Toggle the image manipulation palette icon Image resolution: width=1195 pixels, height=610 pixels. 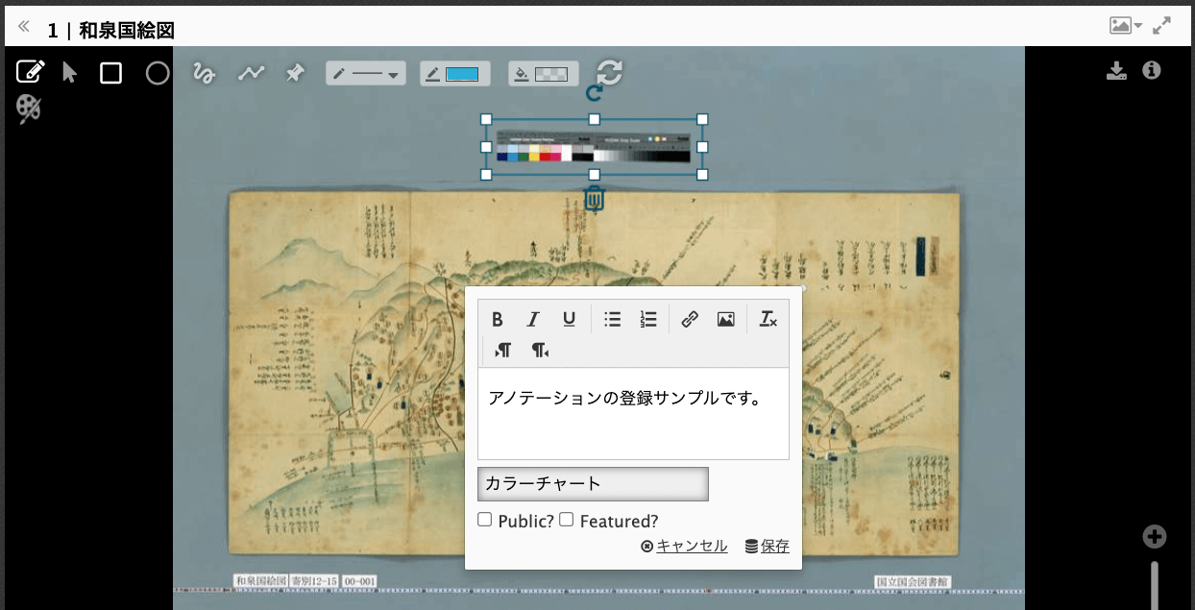29,109
